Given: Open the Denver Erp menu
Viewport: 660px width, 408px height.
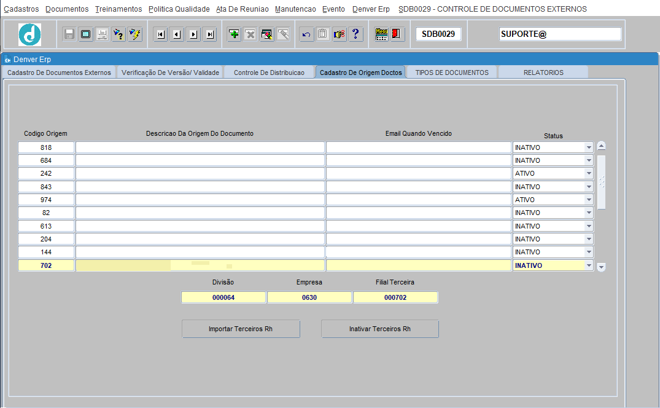Looking at the screenshot, I should pyautogui.click(x=371, y=9).
